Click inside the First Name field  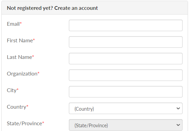pyautogui.click(x=126, y=42)
